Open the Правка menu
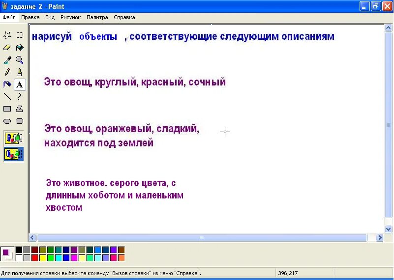Viewport: 394px width, 280px height. 30,17
